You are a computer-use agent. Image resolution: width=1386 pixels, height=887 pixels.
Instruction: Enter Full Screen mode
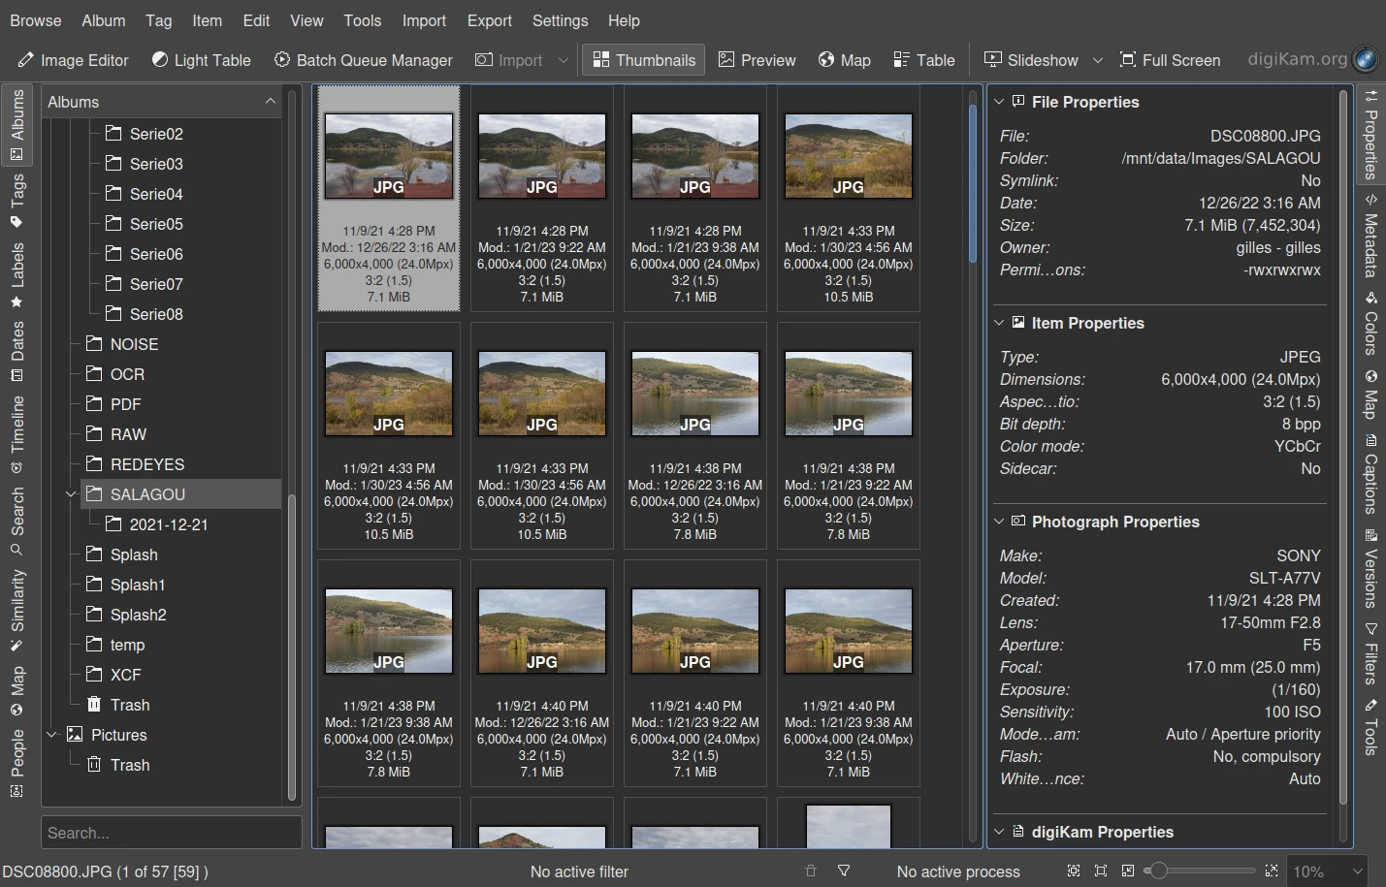pyautogui.click(x=1170, y=60)
